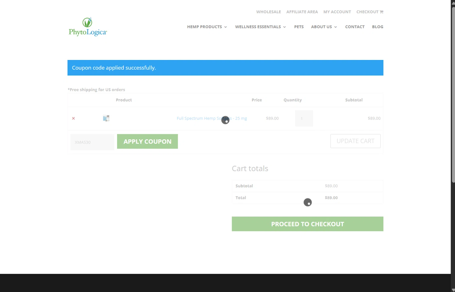This screenshot has width=455, height=292.
Task: Click the softgels product thumbnail
Action: [x=106, y=118]
